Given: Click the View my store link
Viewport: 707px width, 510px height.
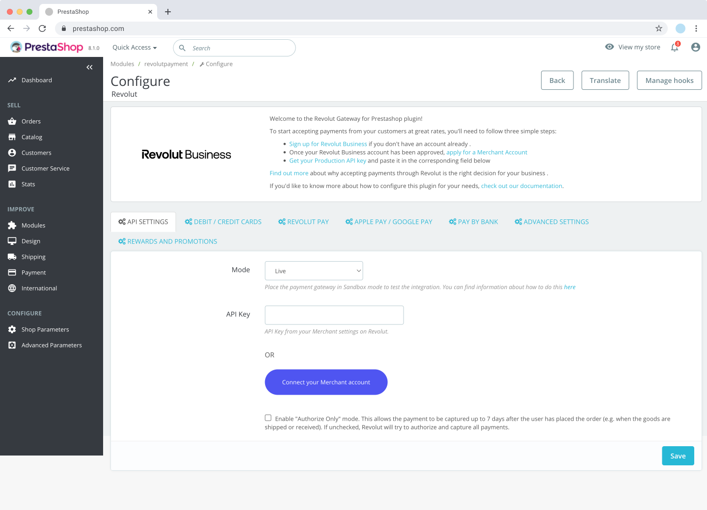Looking at the screenshot, I should (639, 47).
